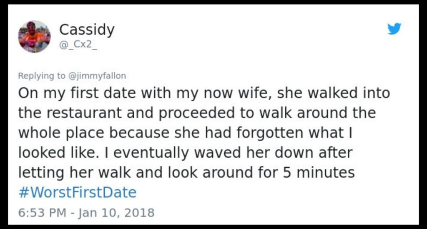The width and height of the screenshot is (427, 229).
Task: Click the phrase 'down after' in tweet
Action: 314,153
